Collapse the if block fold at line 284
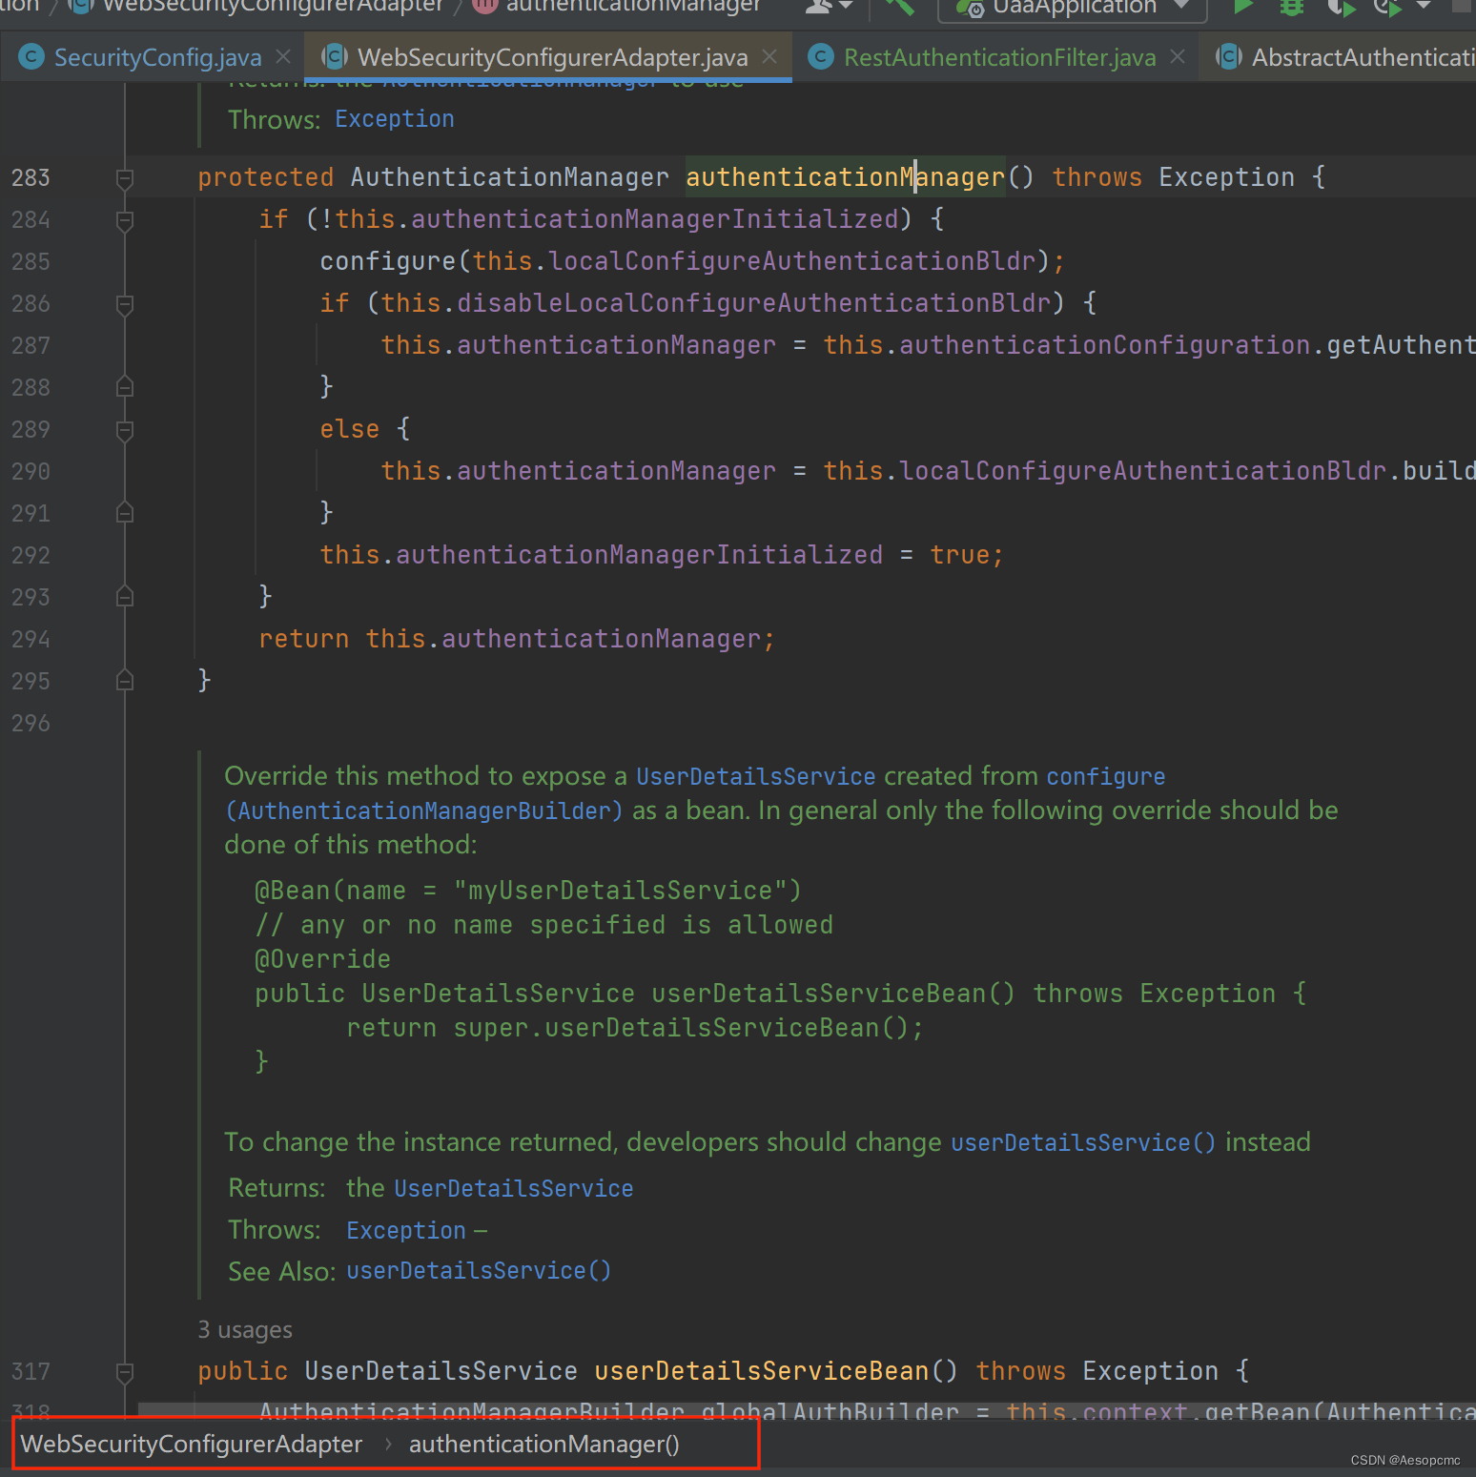 [124, 220]
